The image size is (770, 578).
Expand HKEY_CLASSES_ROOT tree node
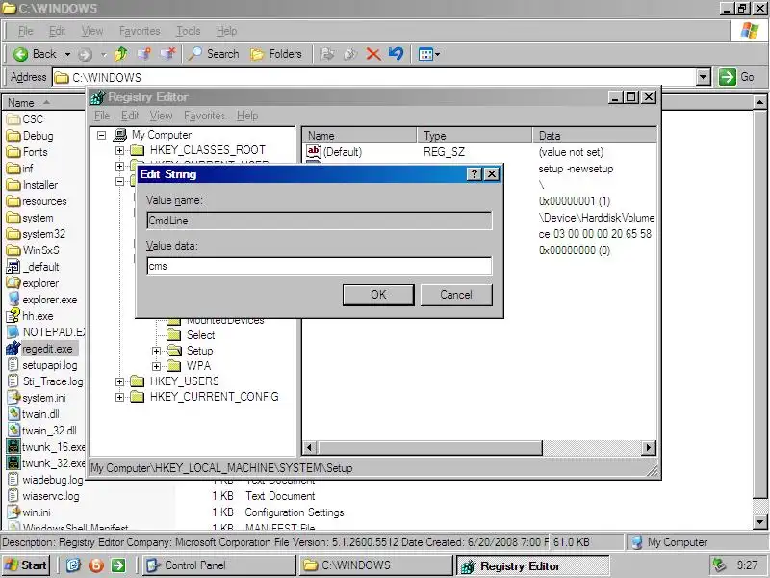(119, 150)
